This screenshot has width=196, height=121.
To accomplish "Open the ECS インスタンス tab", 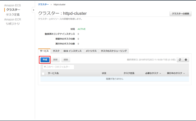I will pyautogui.click(x=73, y=51).
